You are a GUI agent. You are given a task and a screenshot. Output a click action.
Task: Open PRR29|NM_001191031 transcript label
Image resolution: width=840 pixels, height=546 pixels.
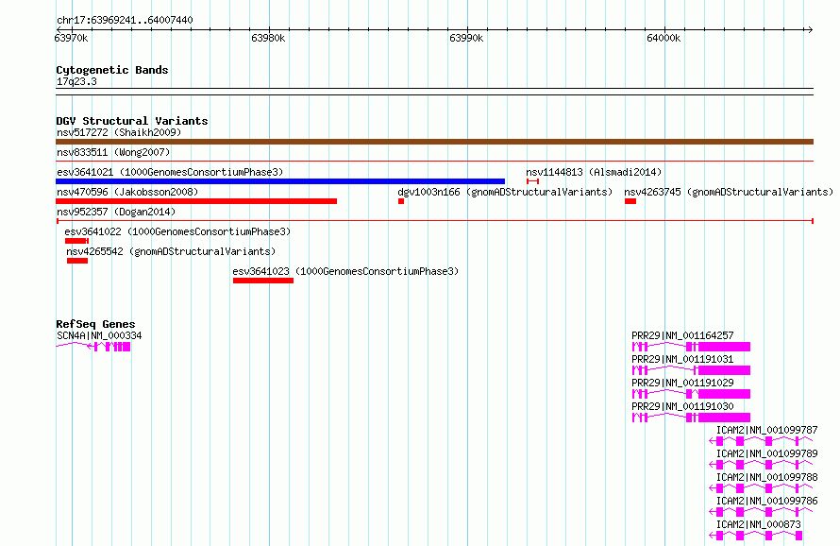tap(682, 359)
